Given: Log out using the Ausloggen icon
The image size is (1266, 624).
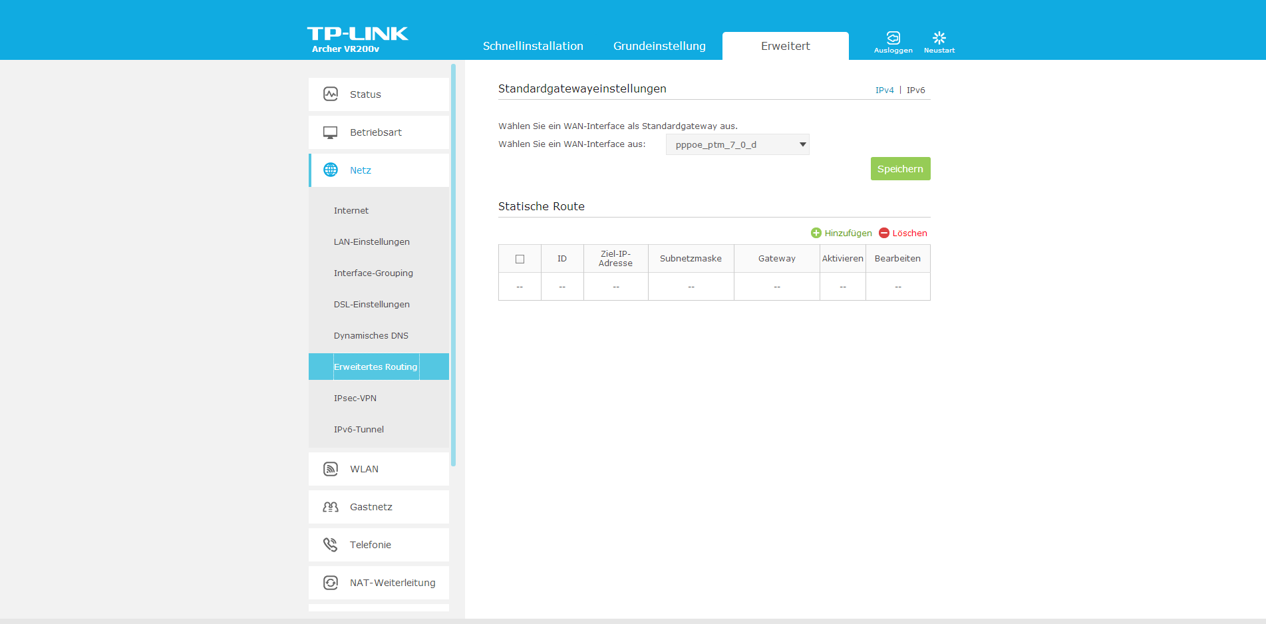Looking at the screenshot, I should tap(893, 41).
